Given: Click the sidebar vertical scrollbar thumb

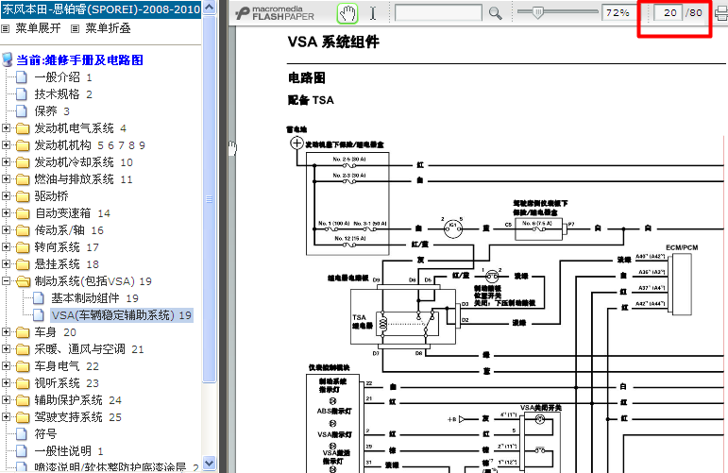Looking at the screenshot, I should tap(210, 198).
